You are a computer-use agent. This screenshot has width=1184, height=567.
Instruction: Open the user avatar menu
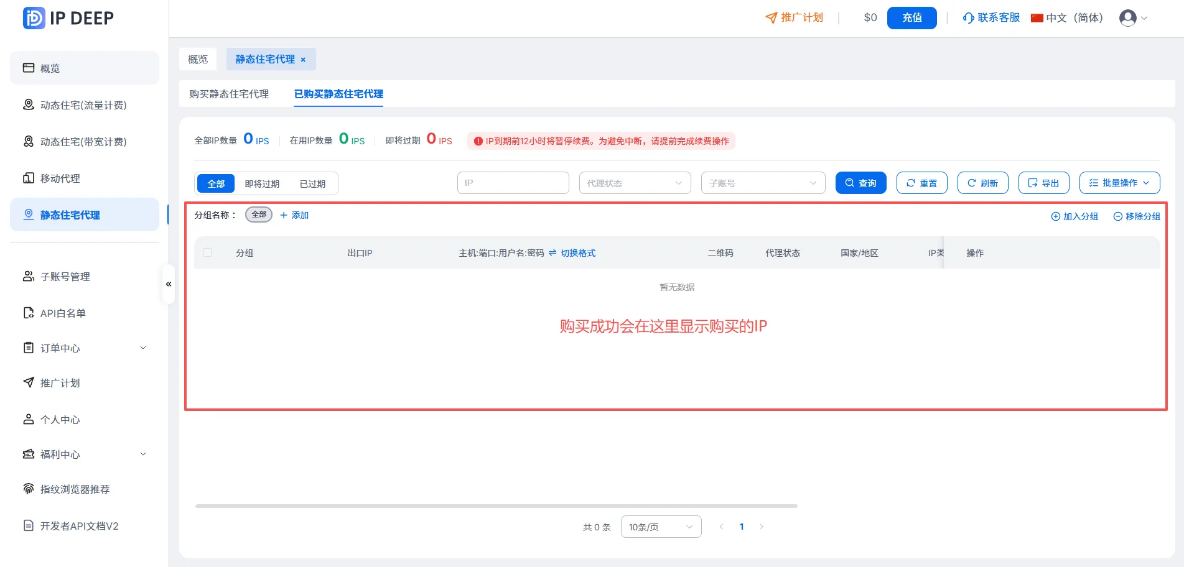[x=1133, y=18]
